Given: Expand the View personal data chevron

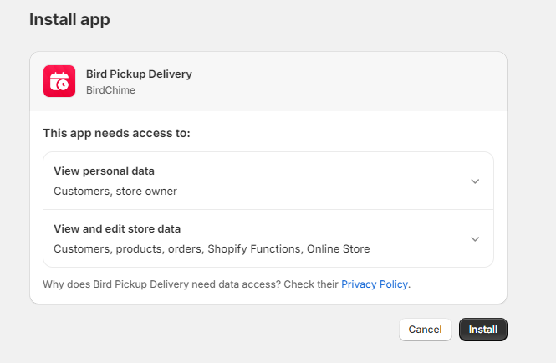Looking at the screenshot, I should [x=475, y=181].
